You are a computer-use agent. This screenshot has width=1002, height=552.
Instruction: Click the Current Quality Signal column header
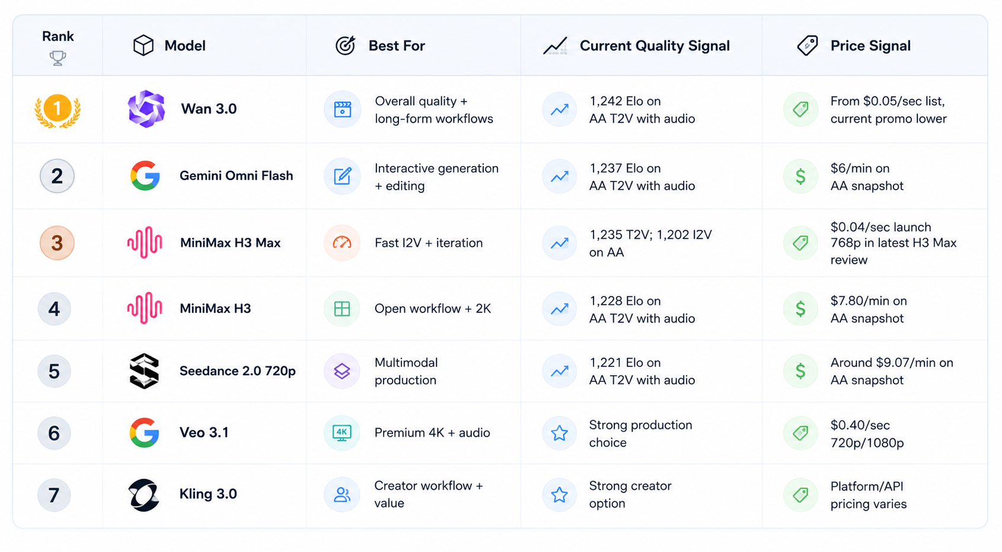pyautogui.click(x=655, y=46)
